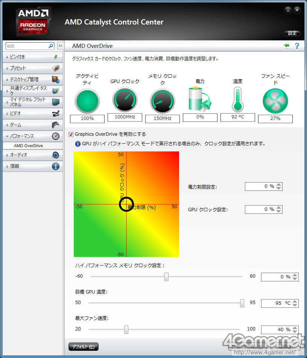Image resolution: width=307 pixels, height=358 pixels.
Task: Click the blue help question mark
Action: [x=297, y=46]
